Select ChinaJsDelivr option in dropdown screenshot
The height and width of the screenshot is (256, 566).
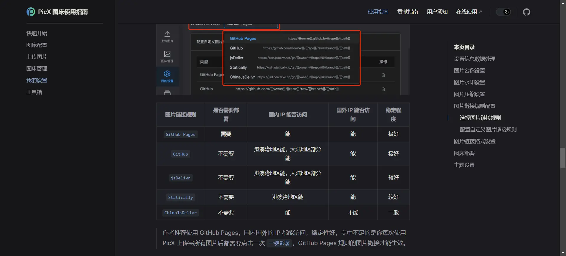pyautogui.click(x=291, y=77)
